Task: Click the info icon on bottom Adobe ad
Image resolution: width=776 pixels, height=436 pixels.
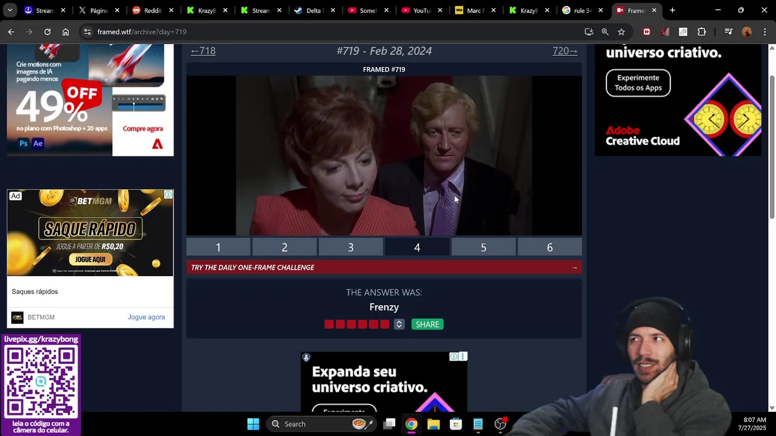Action: click(453, 357)
